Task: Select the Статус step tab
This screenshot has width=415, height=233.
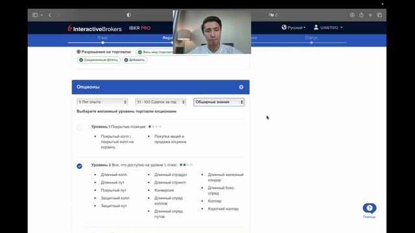Action: [311, 38]
